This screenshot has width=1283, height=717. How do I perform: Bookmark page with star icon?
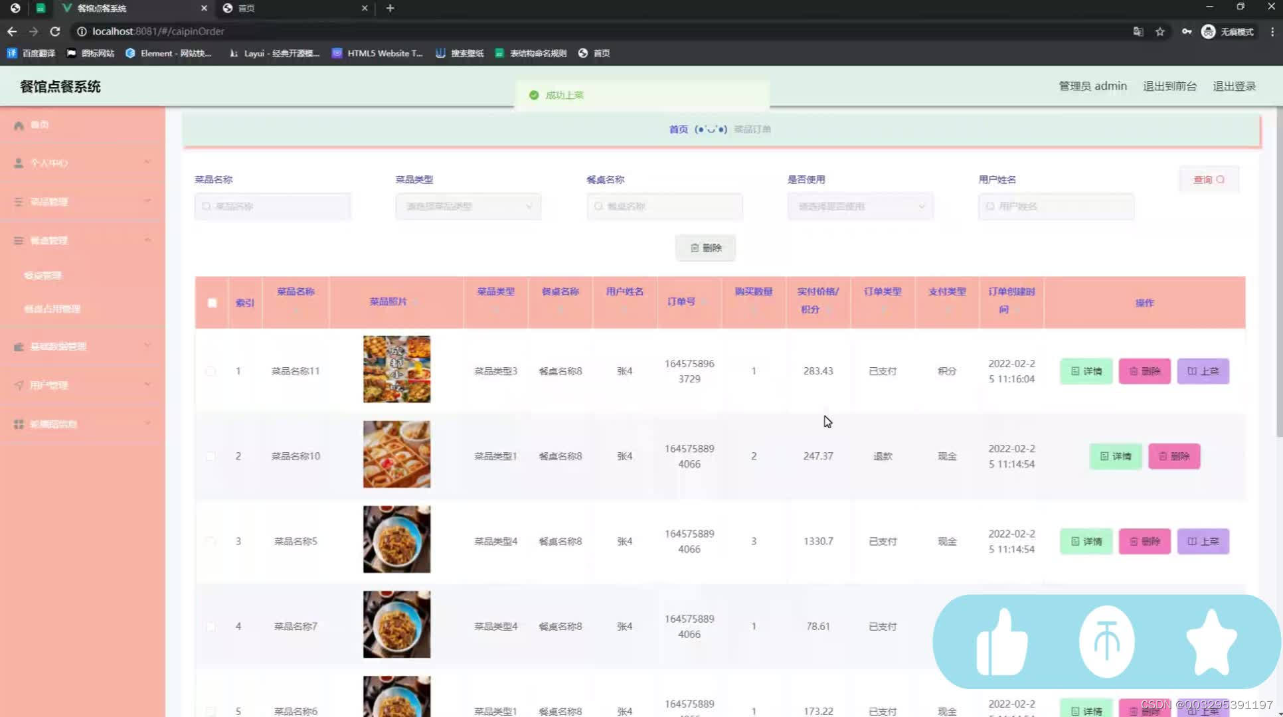click(x=1160, y=32)
